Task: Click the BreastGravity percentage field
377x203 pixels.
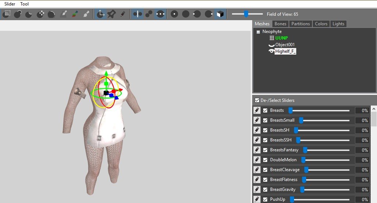Action: (x=362, y=189)
